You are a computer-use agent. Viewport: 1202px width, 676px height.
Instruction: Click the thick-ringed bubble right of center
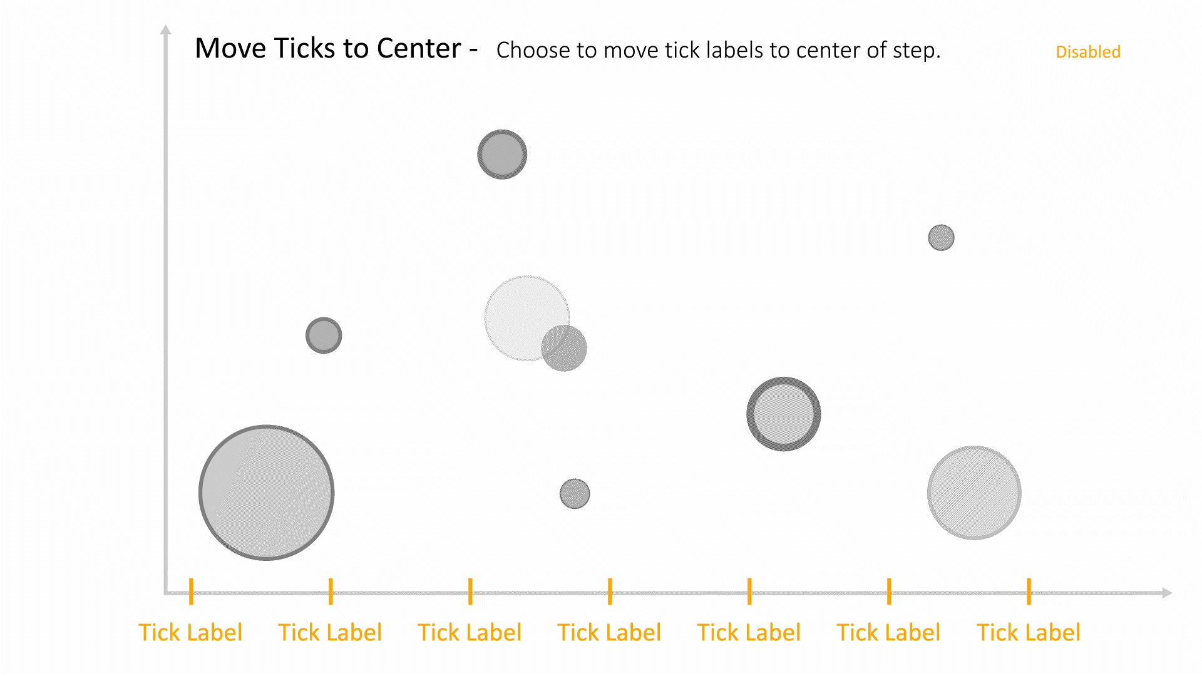(784, 414)
